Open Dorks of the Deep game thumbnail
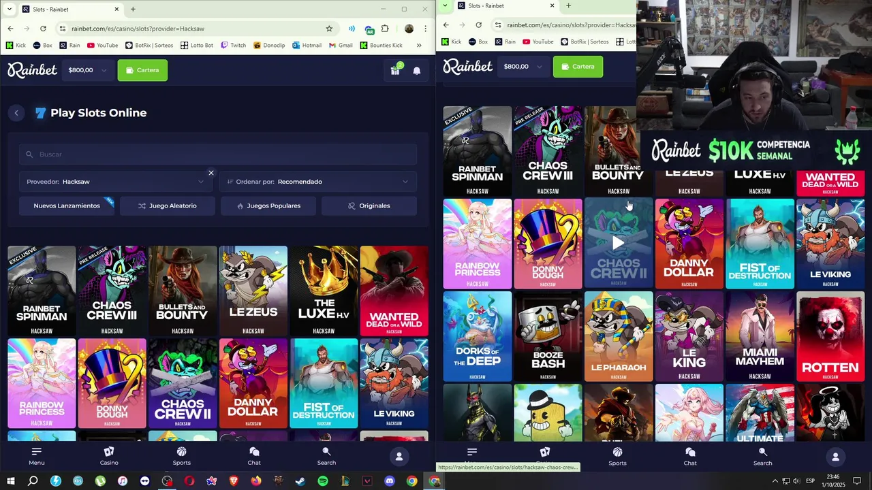 tap(478, 336)
